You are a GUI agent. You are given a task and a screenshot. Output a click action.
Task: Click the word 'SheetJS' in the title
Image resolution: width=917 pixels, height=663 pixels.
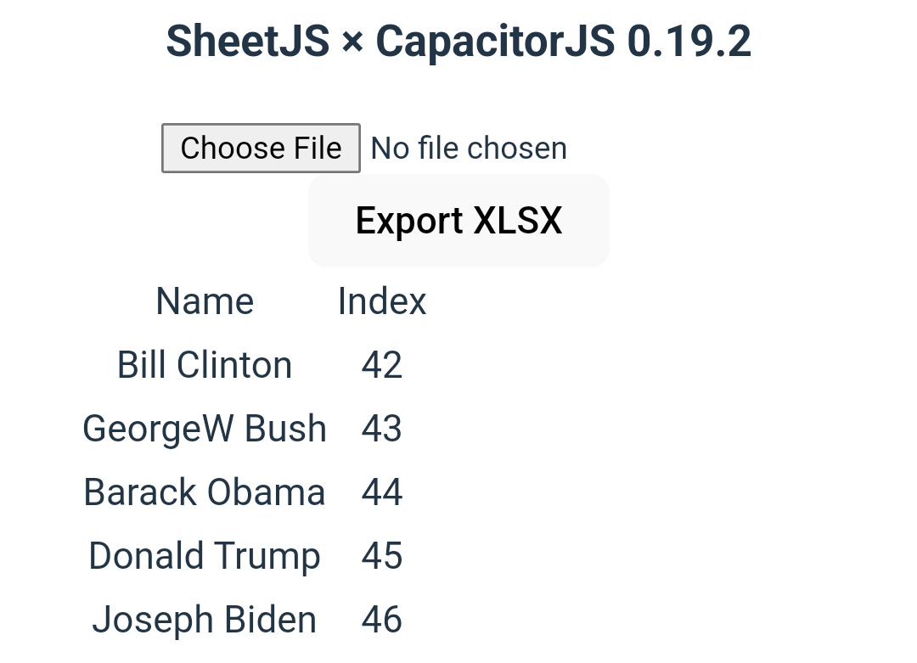coord(247,42)
